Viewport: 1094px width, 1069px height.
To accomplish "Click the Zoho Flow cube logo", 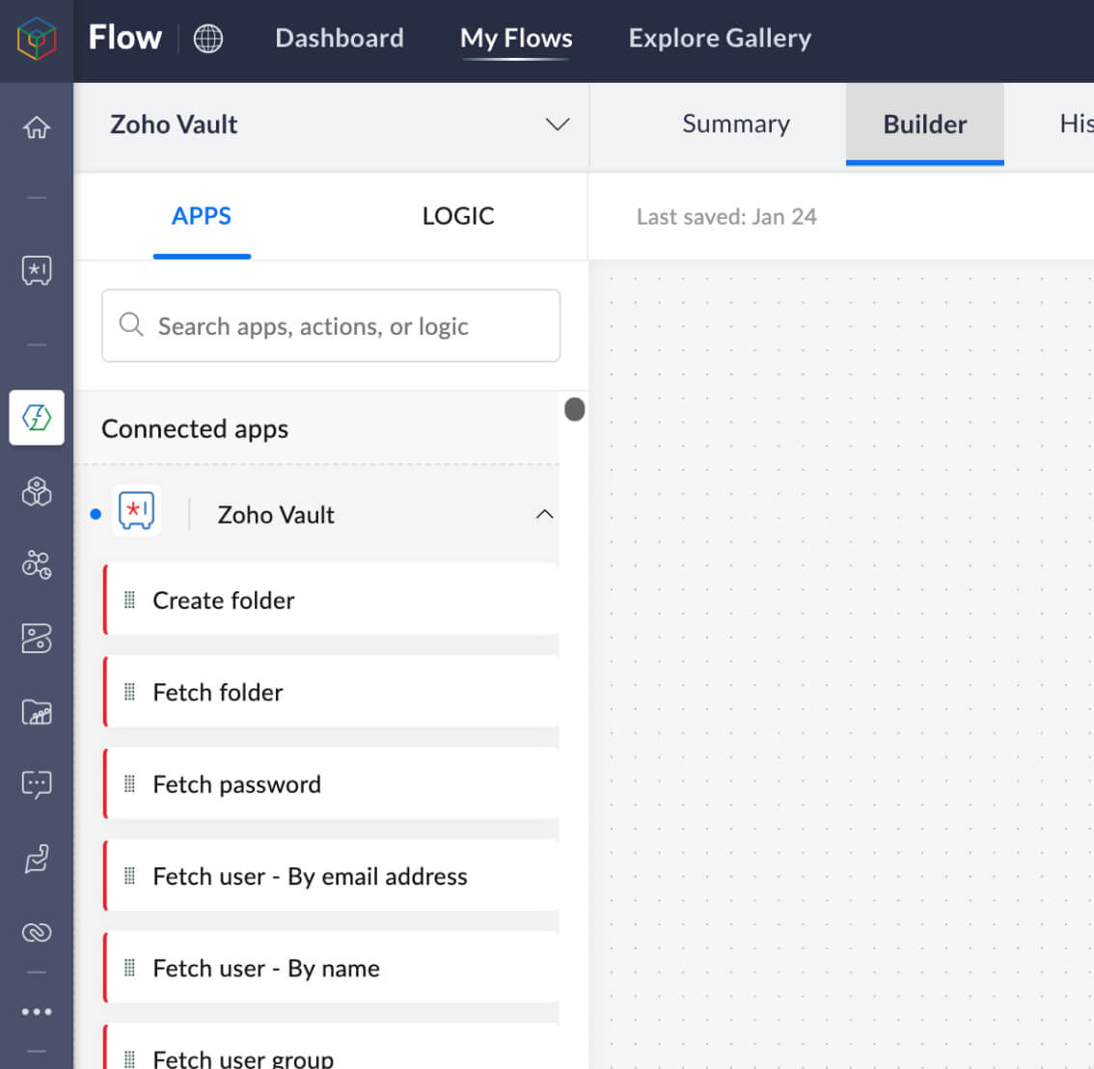I will pos(37,39).
